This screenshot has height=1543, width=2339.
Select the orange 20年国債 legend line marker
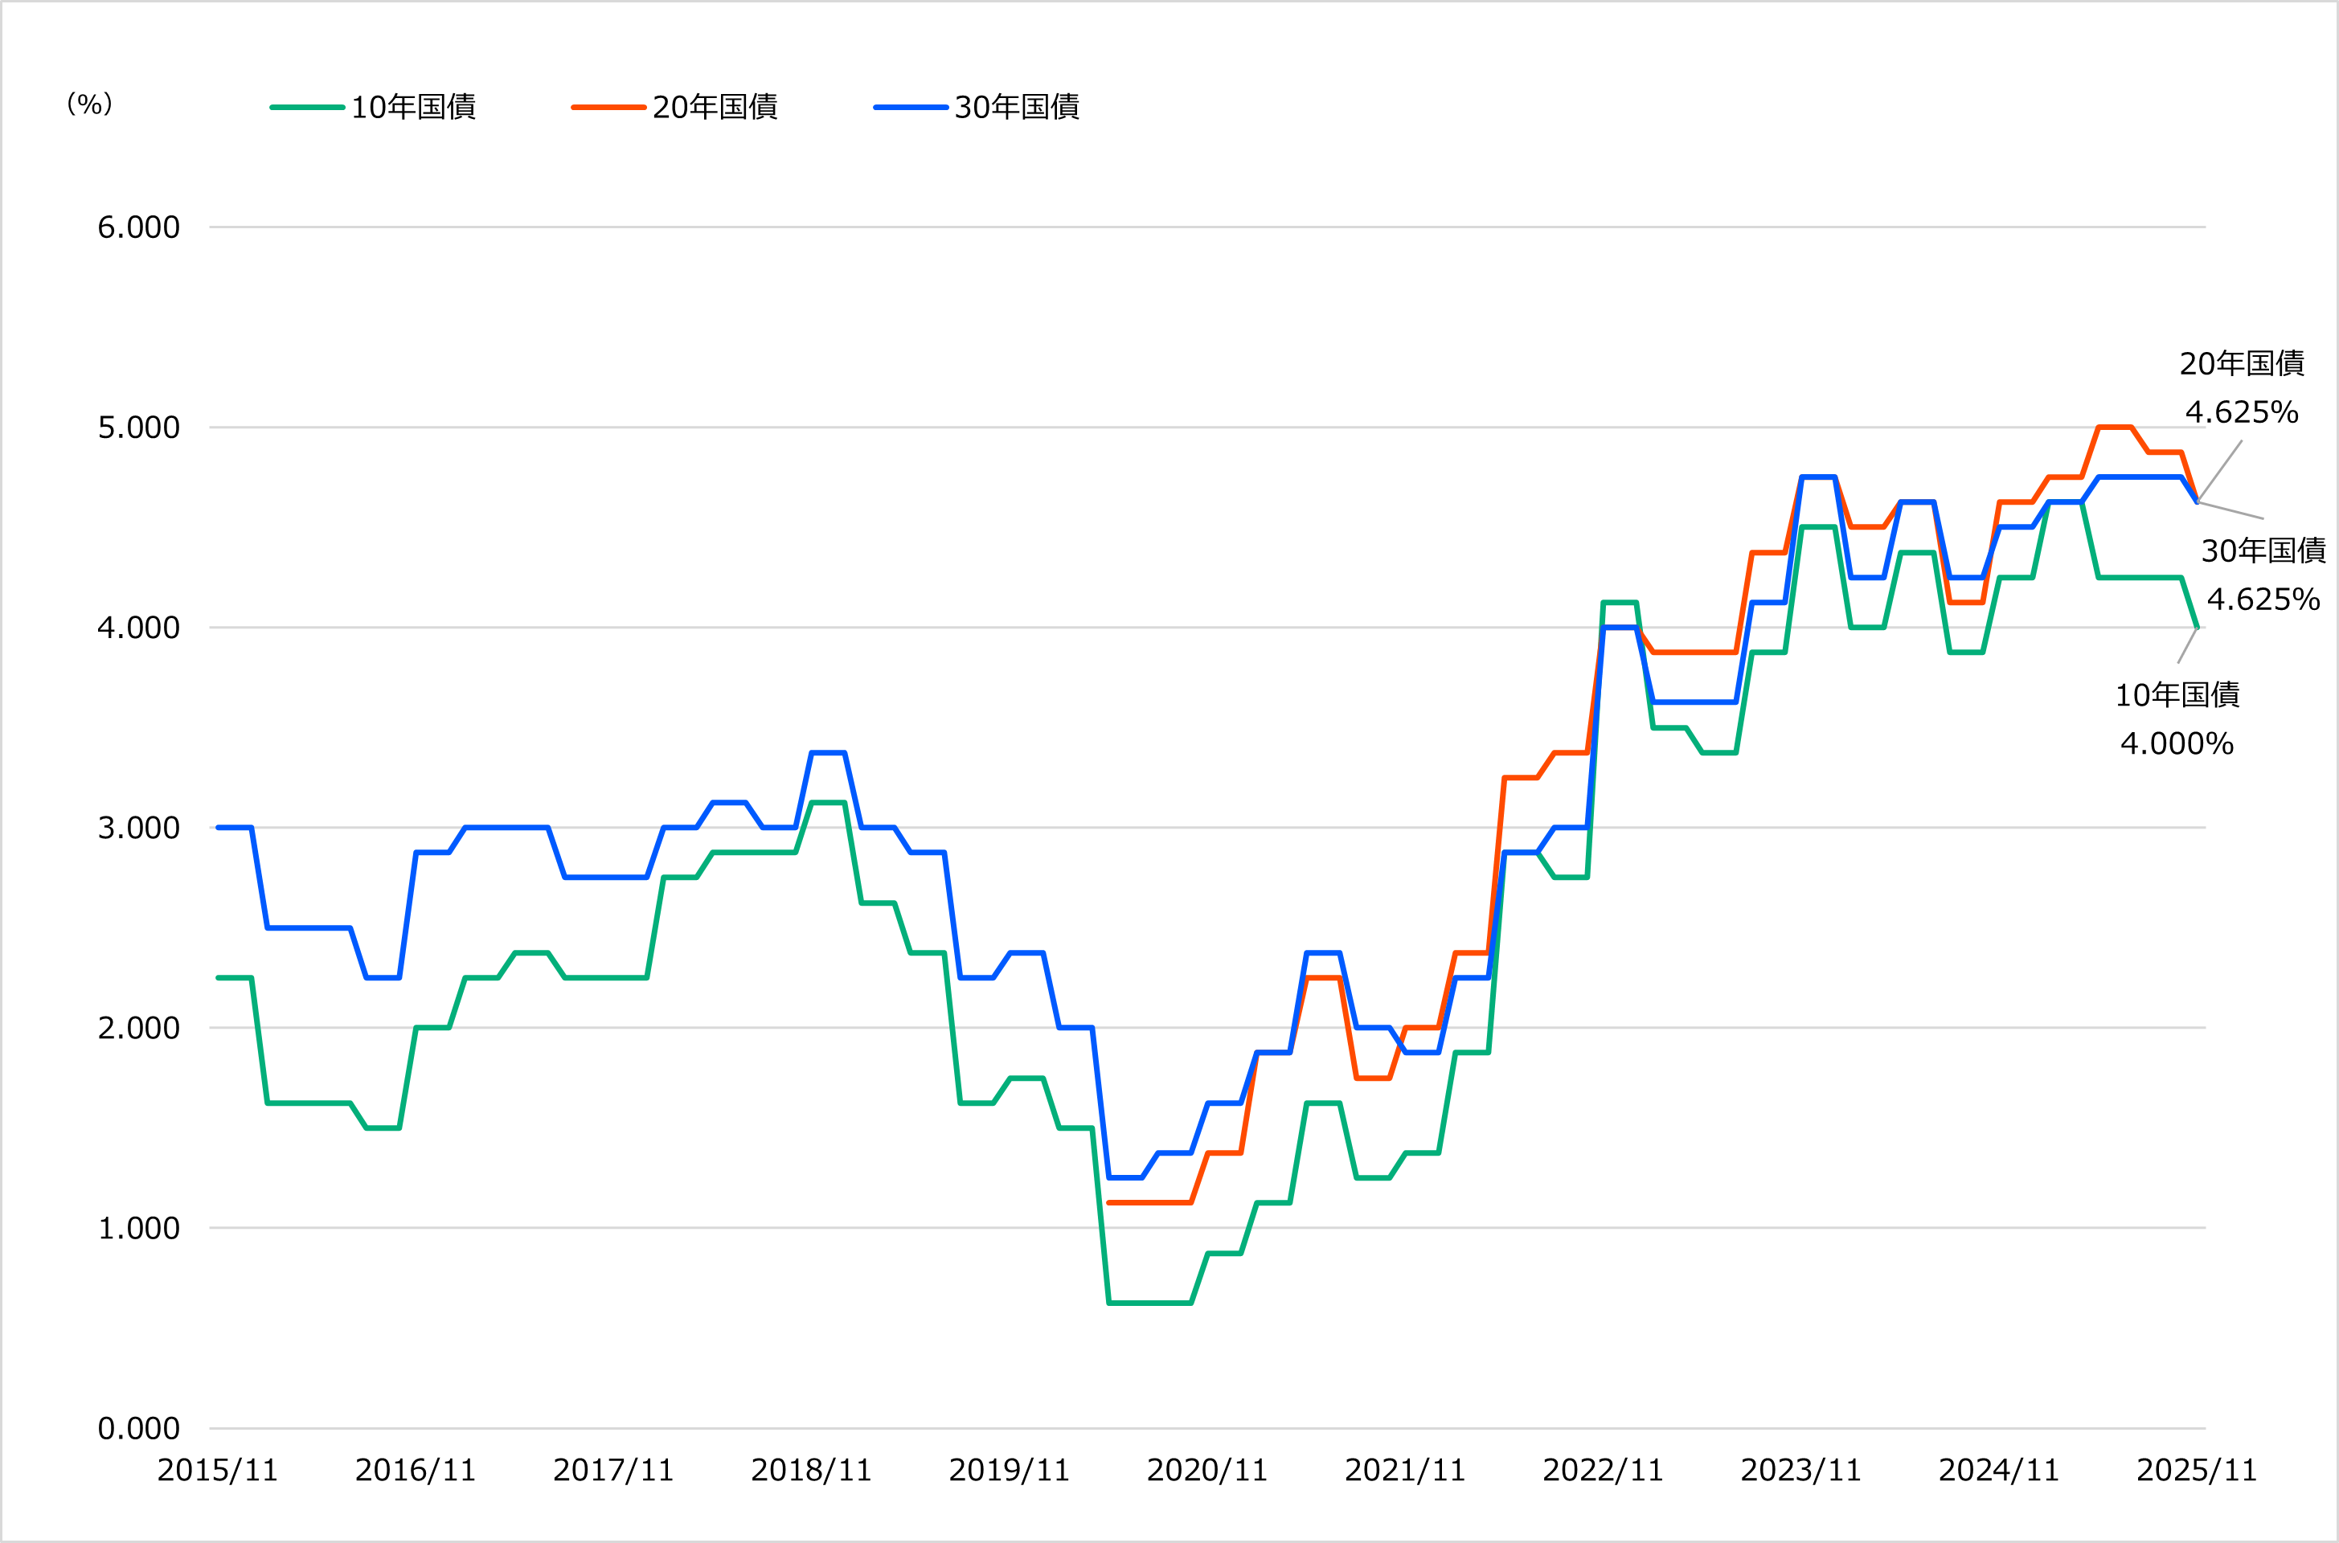pyautogui.click(x=610, y=108)
